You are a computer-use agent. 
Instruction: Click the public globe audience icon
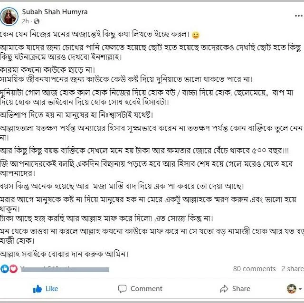37,21
